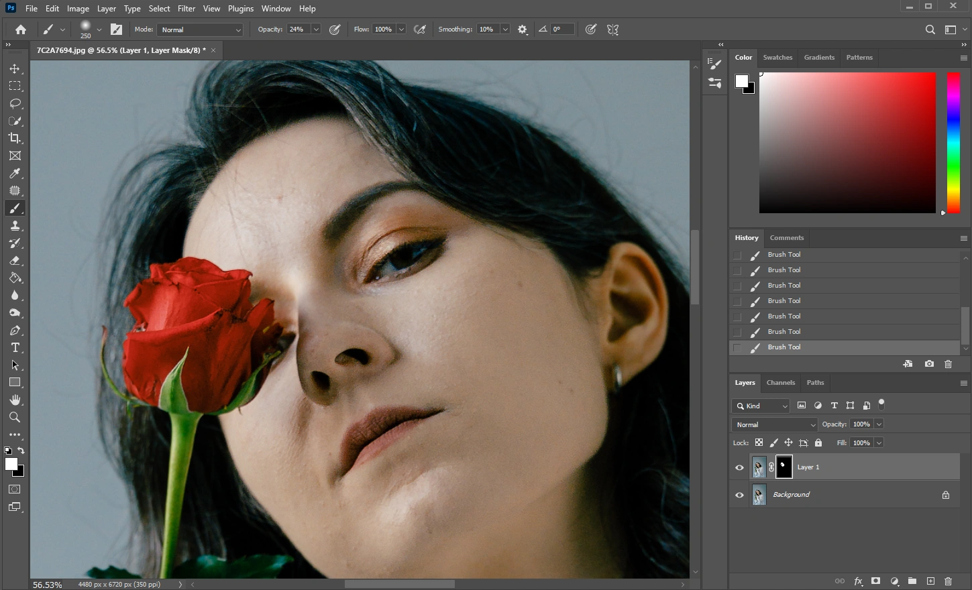
Task: Select the Path Selection tool
Action: click(15, 365)
